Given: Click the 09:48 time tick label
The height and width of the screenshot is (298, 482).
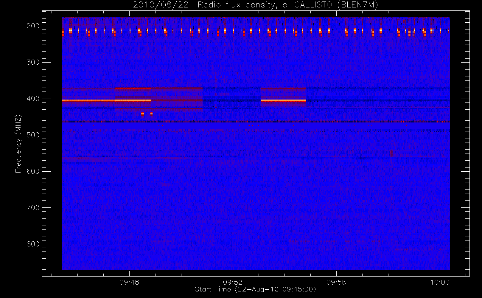Looking at the screenshot, I should tap(129, 282).
